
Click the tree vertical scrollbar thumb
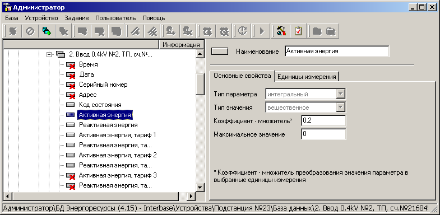(x=200, y=84)
